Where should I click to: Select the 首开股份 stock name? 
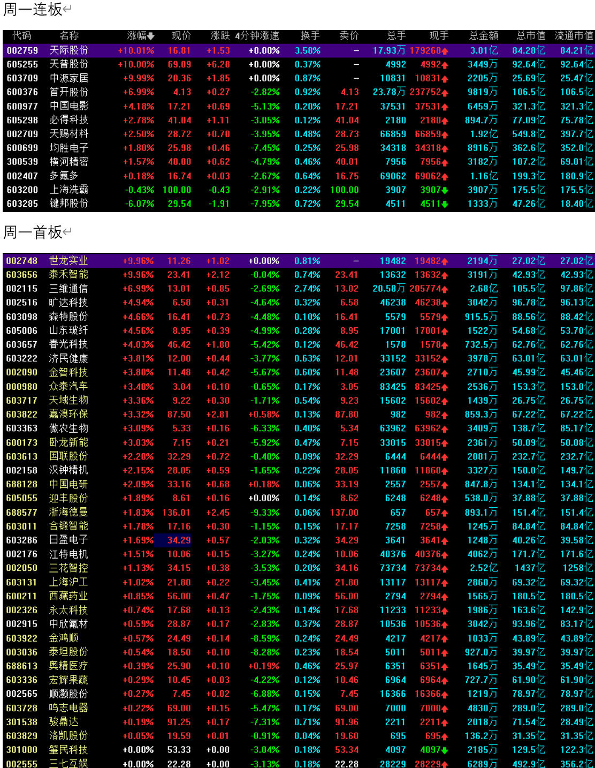(69, 92)
